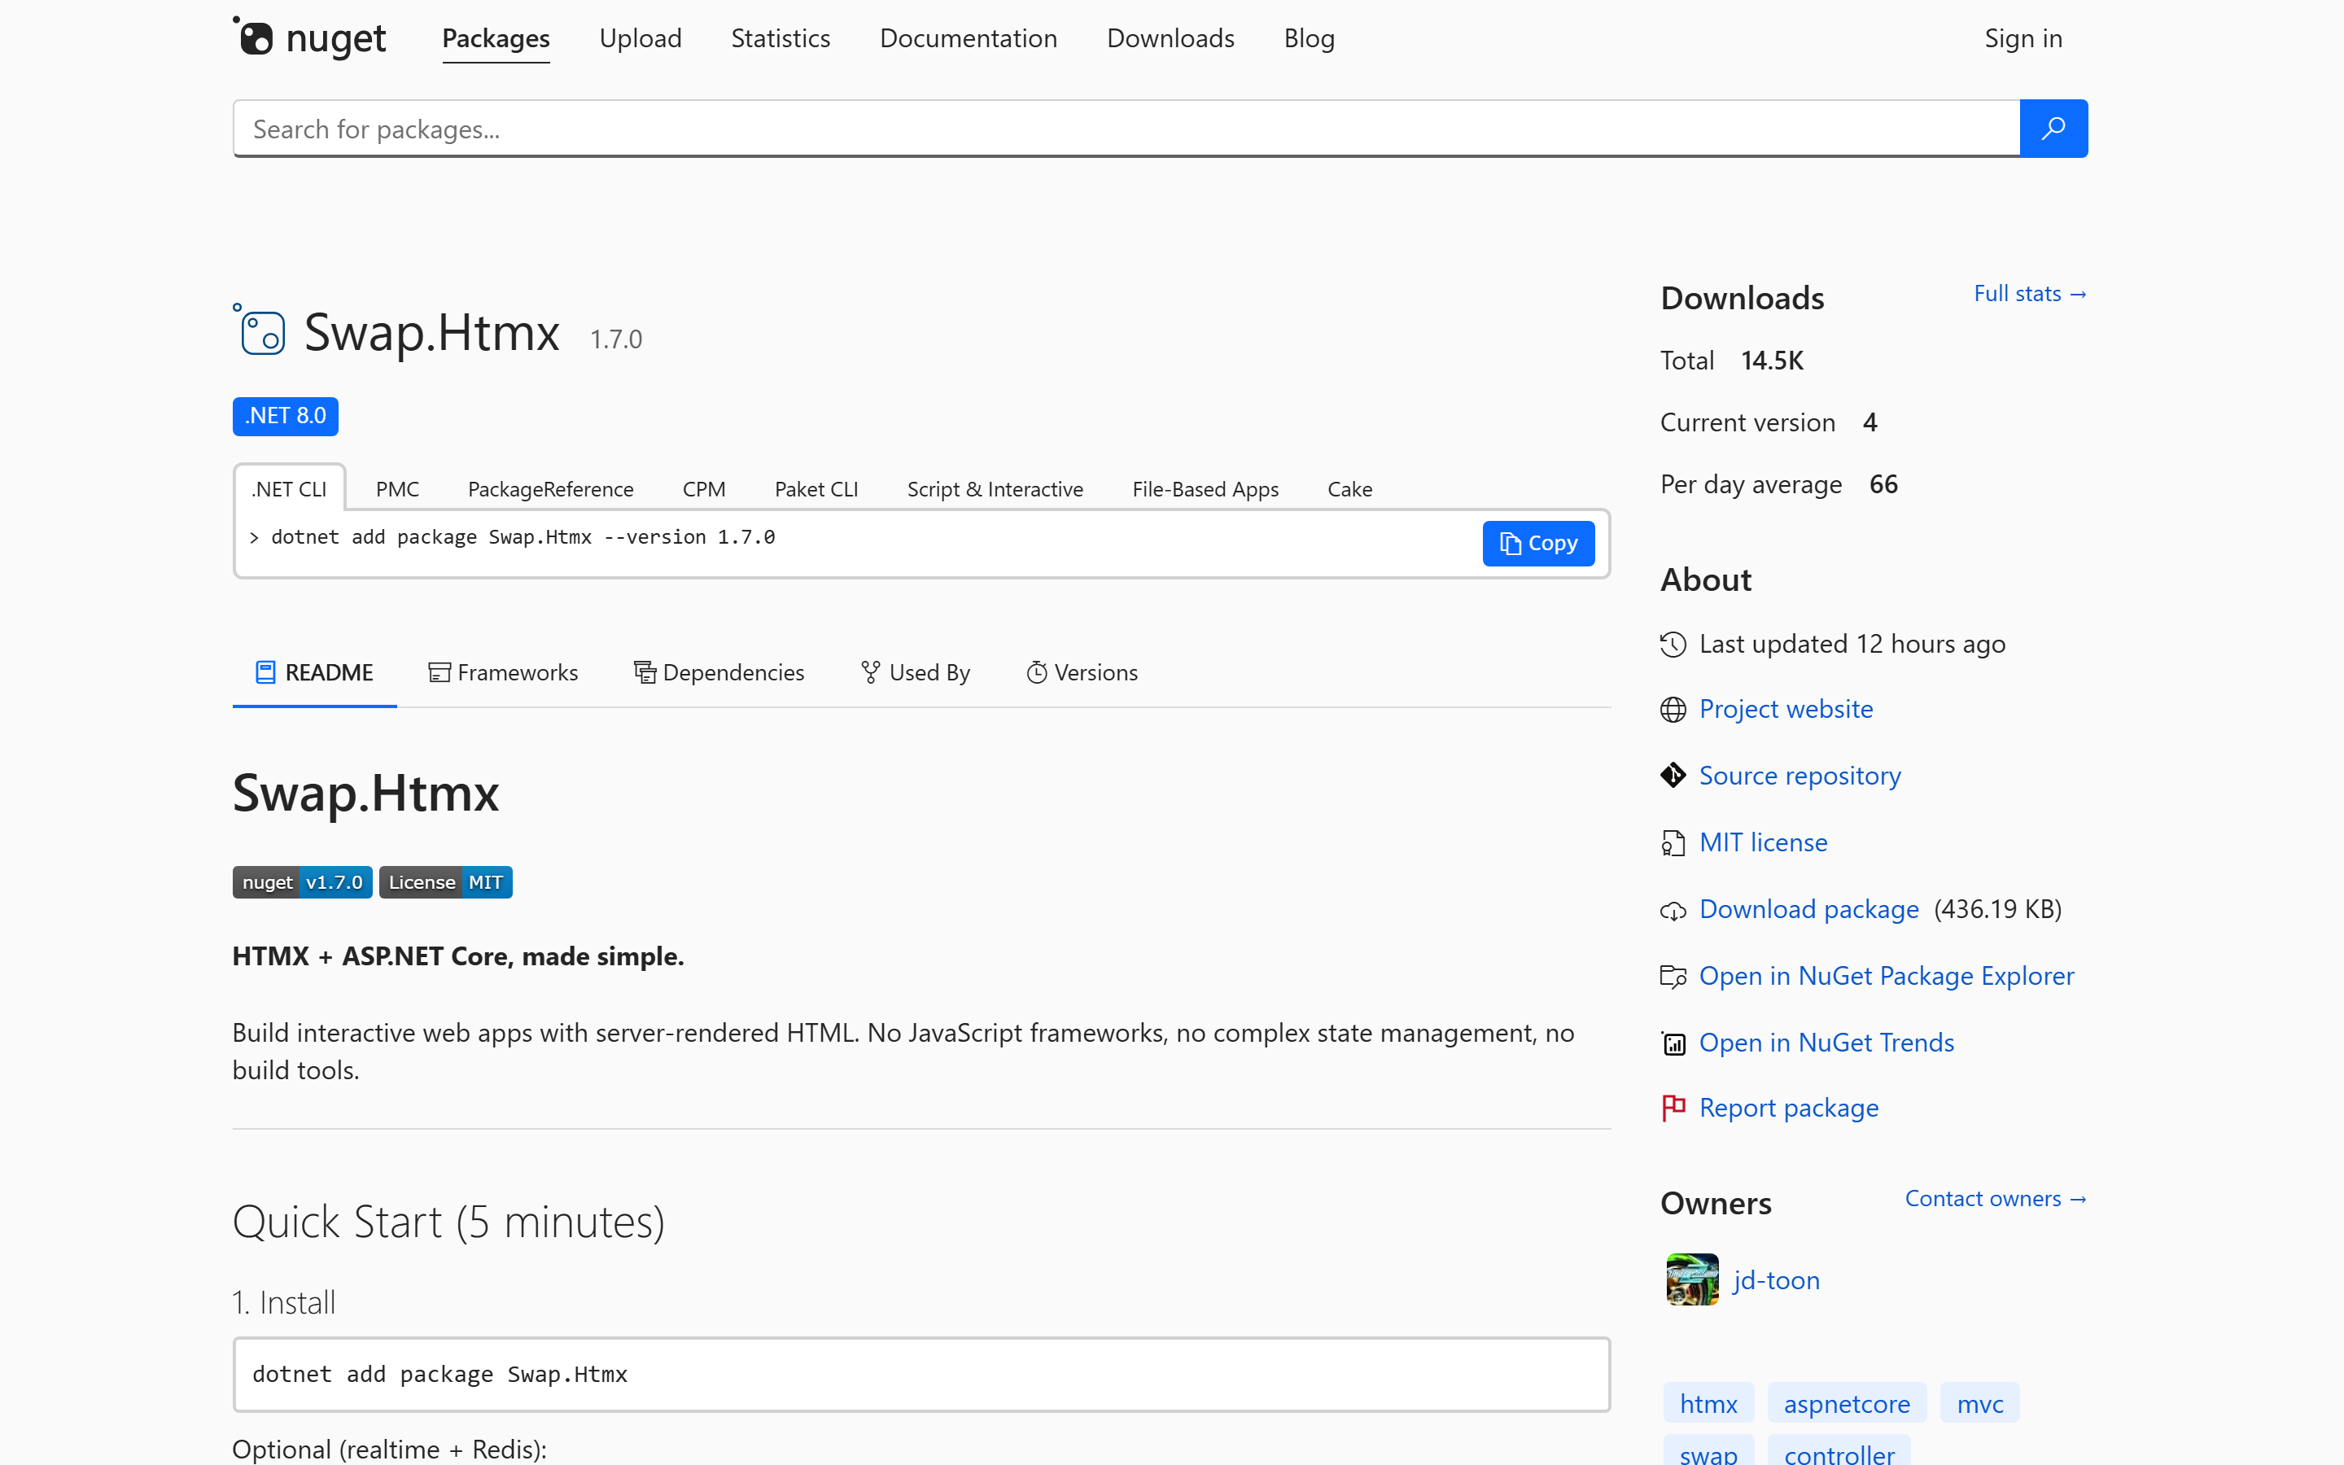Image resolution: width=2344 pixels, height=1465 pixels.
Task: Click Sign in
Action: coord(2023,39)
